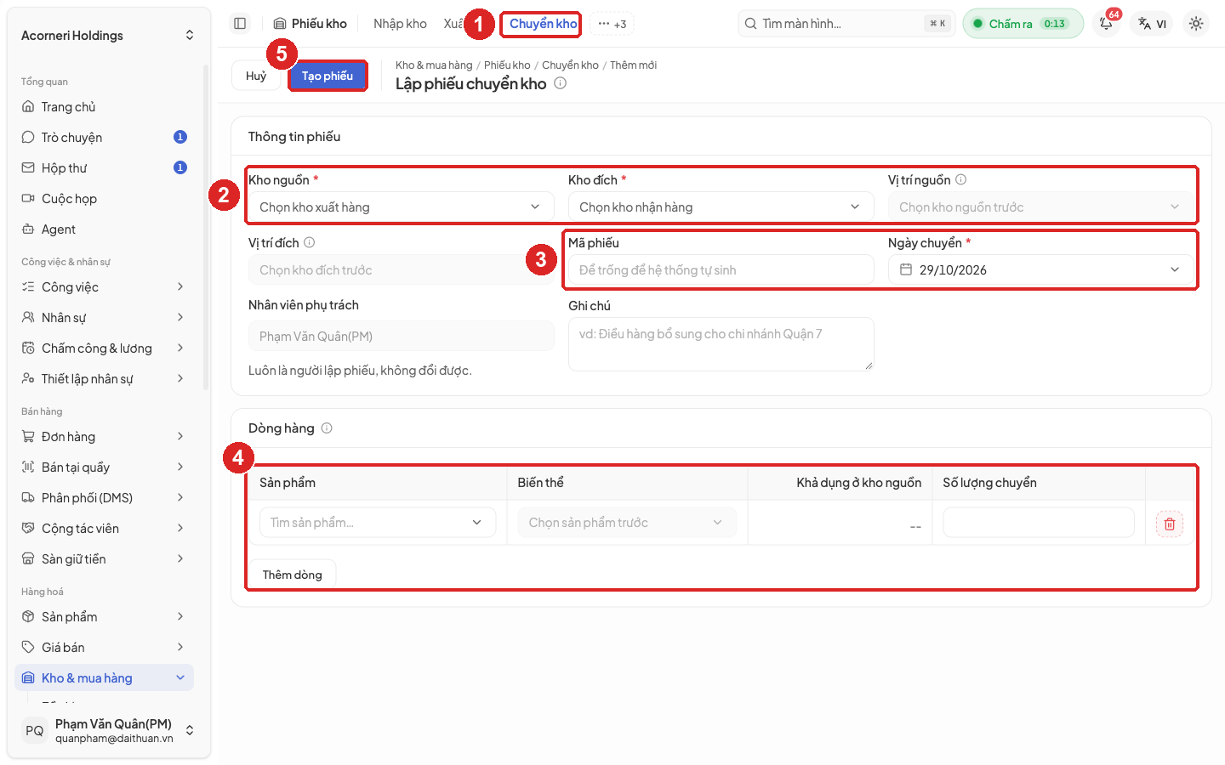Open Trang chủ in sidebar
This screenshot has width=1225, height=765.
(x=105, y=107)
